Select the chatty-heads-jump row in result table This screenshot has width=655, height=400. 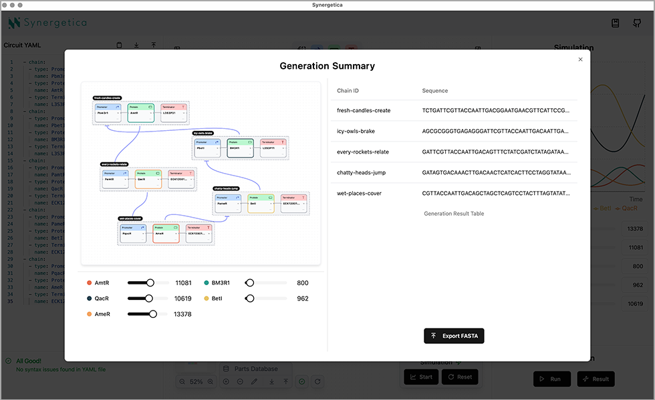click(454, 172)
